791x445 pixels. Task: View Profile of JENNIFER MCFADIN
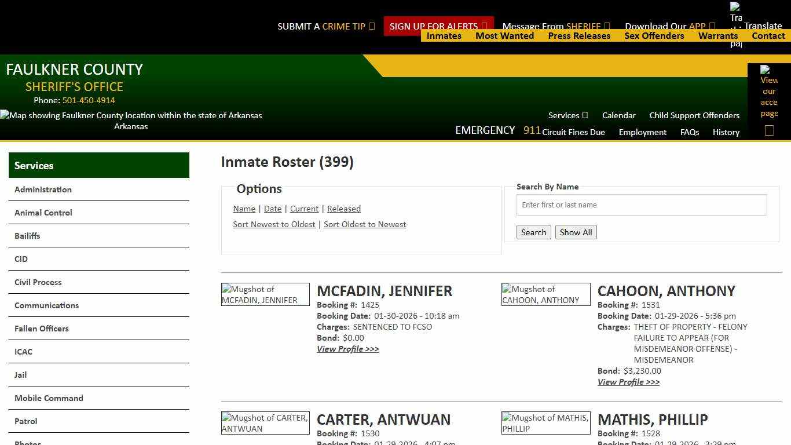click(x=347, y=349)
